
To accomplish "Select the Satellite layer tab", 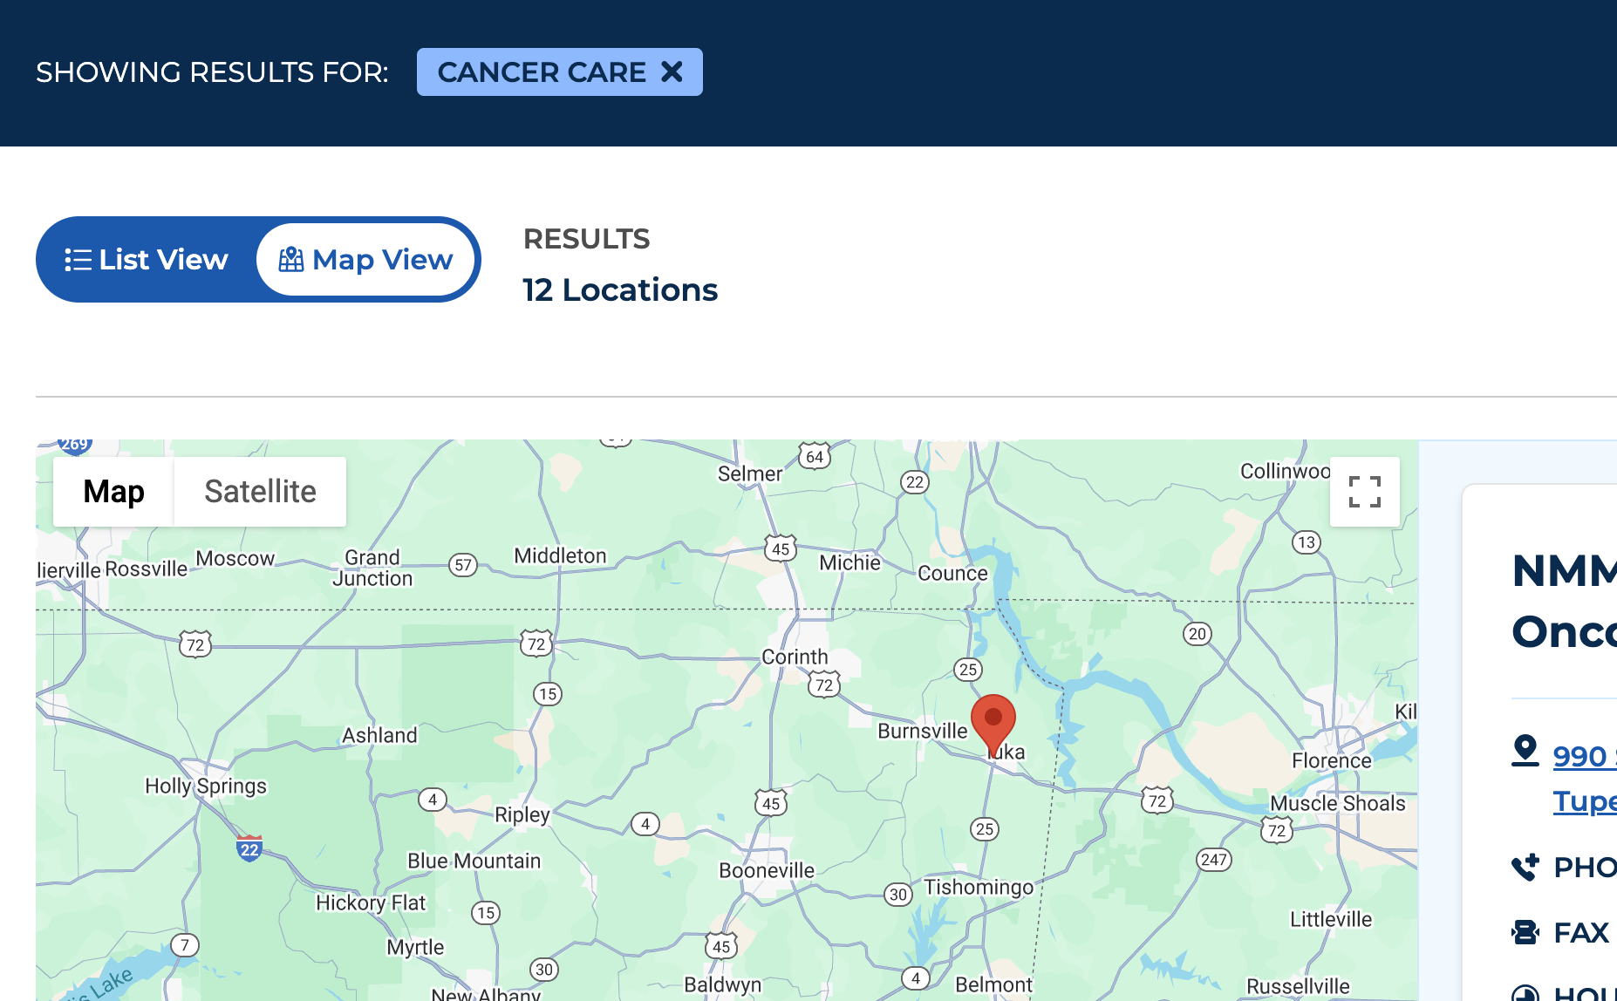I will pyautogui.click(x=260, y=492).
